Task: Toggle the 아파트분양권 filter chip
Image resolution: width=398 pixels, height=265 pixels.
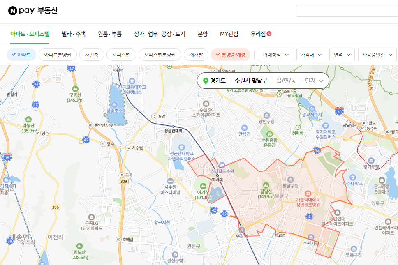Action: pyautogui.click(x=58, y=55)
